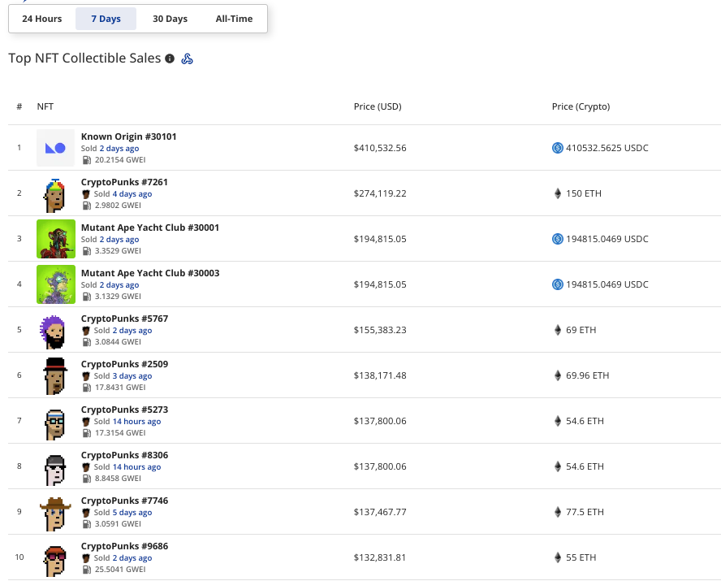Open the webhook icon next to the title
Screen dimensions: 721x581
pos(187,59)
